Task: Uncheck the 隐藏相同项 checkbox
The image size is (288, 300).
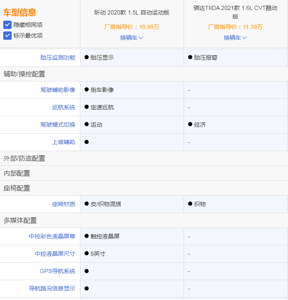Action: (7, 25)
